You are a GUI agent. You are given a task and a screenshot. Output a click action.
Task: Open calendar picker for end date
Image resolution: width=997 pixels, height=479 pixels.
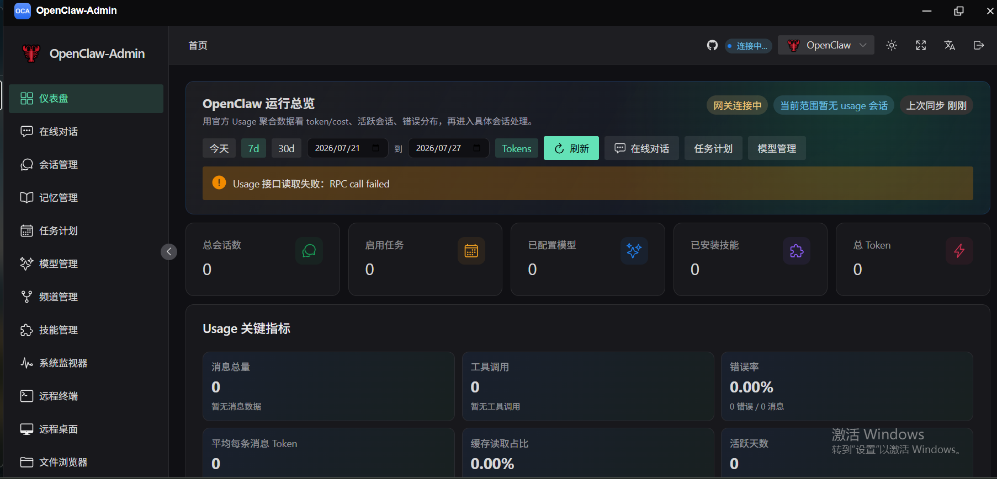coord(477,148)
